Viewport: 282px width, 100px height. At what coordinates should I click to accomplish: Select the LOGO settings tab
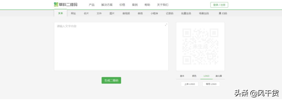click(x=207, y=76)
